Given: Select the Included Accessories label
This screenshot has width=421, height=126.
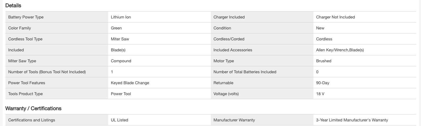Looking at the screenshot, I should 233,50.
